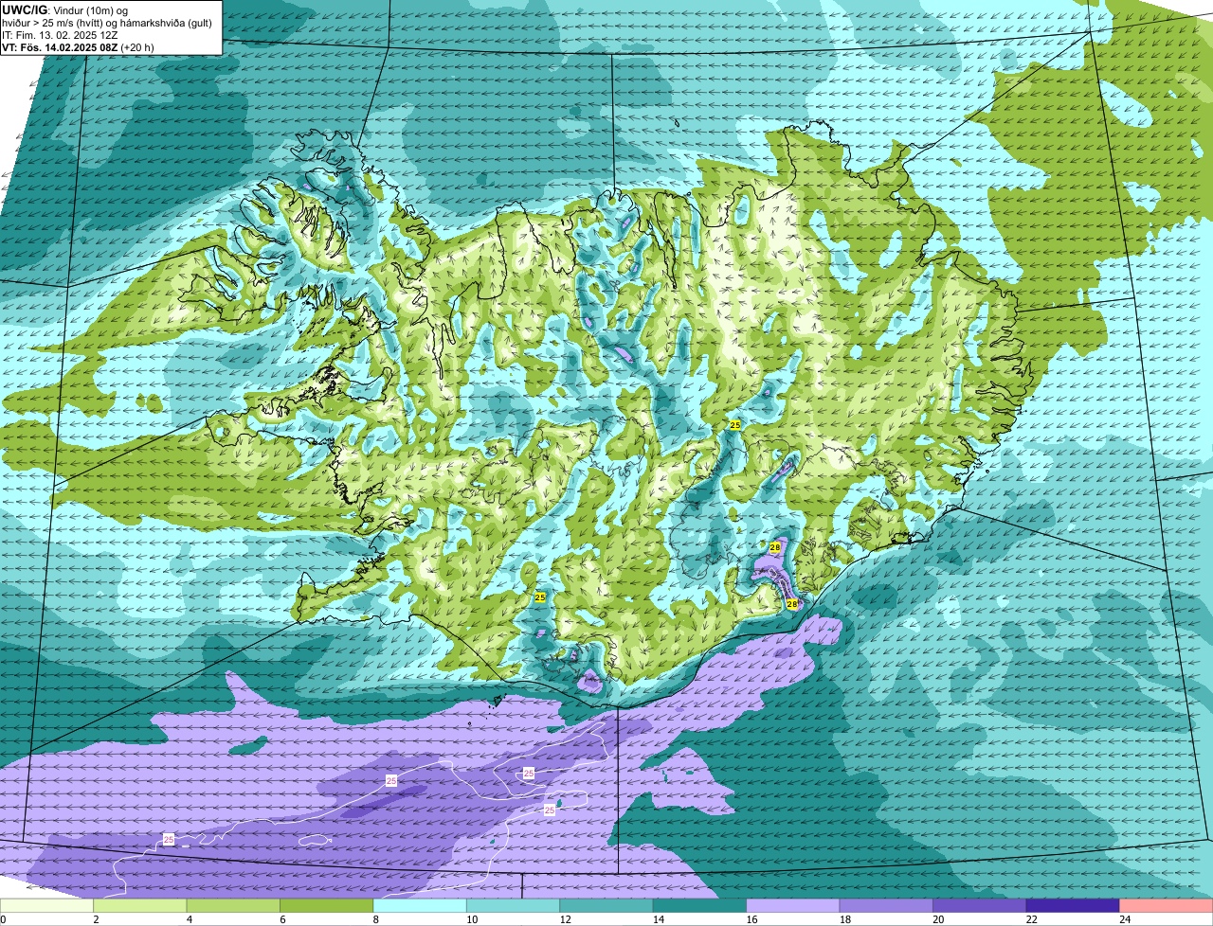Select the text 'hviður > 25 m/s (hvítt) og hámarkshviða (gult)'
The width and height of the screenshot is (1213, 926).
[109, 22]
